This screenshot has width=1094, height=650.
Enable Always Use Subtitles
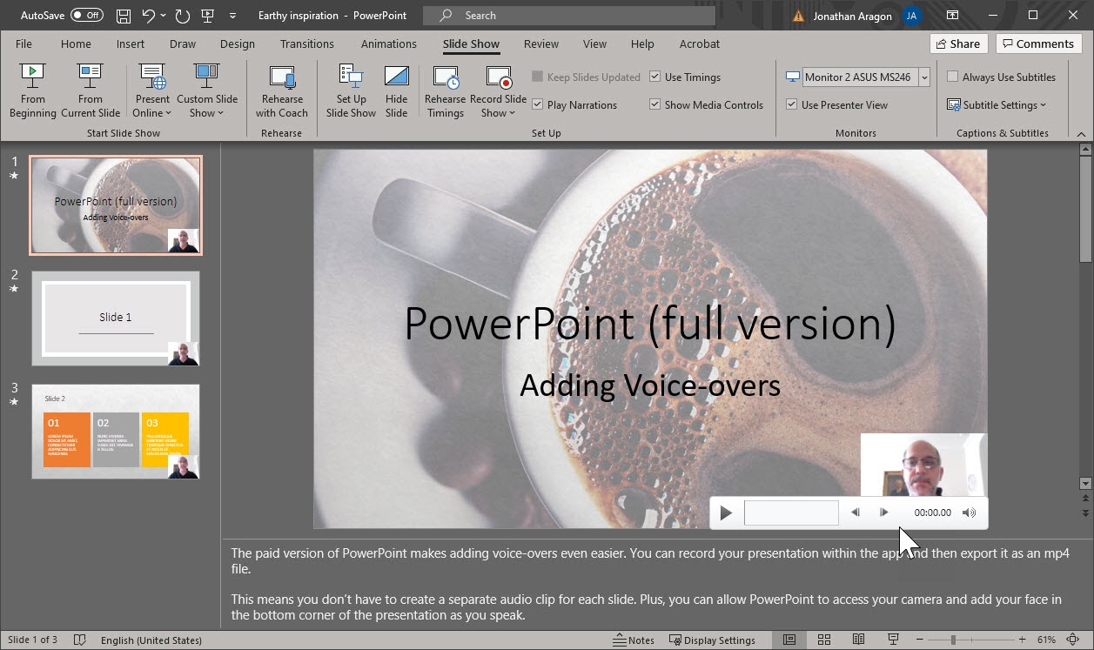(x=953, y=77)
